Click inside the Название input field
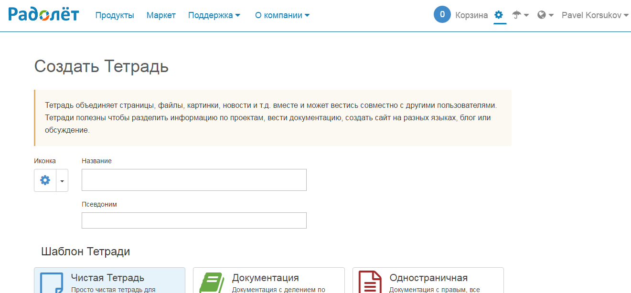This screenshot has width=631, height=293. [x=193, y=180]
